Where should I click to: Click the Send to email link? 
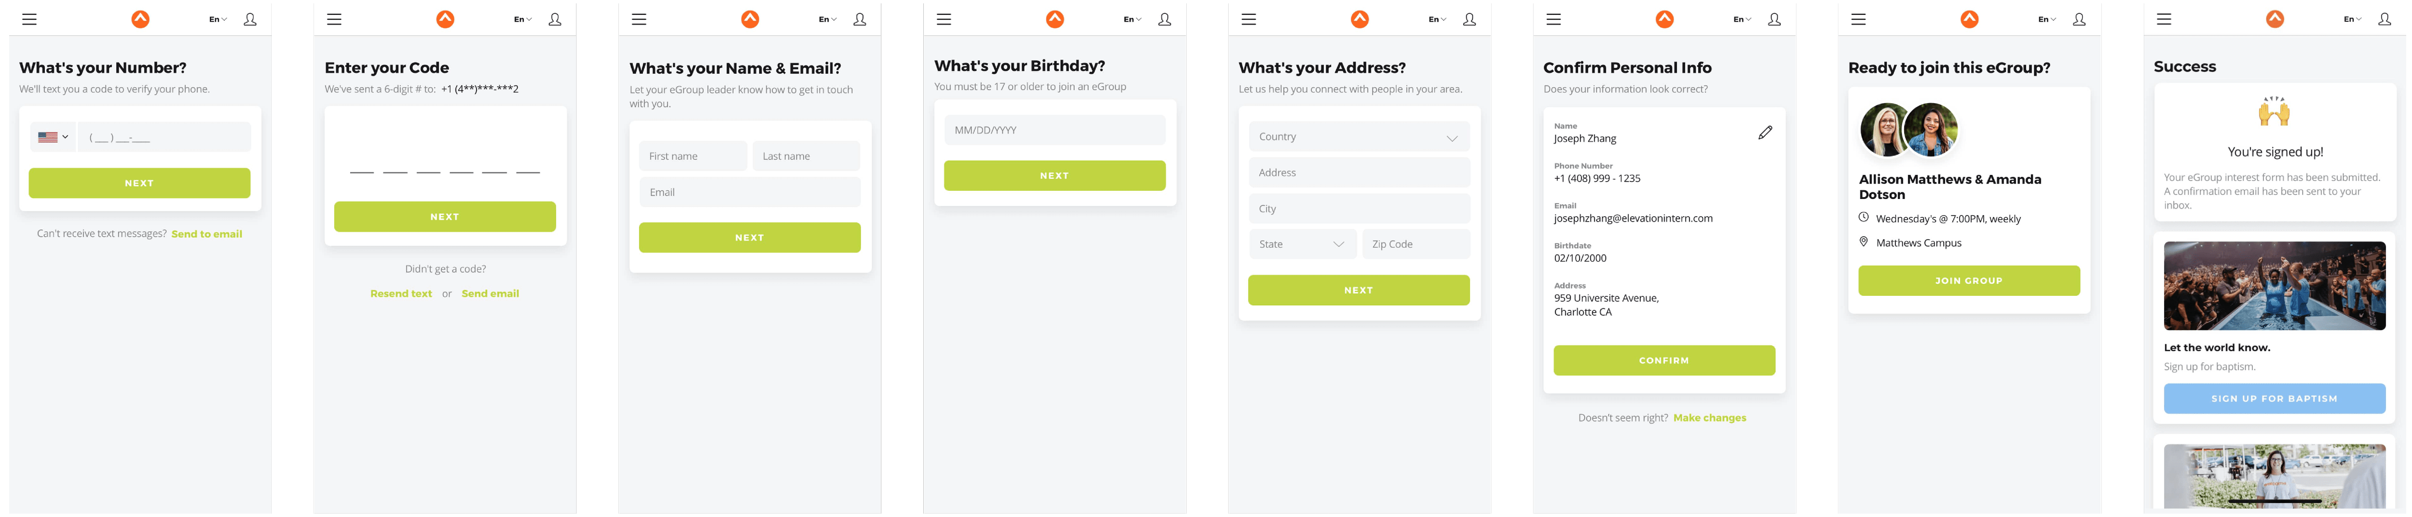point(207,234)
